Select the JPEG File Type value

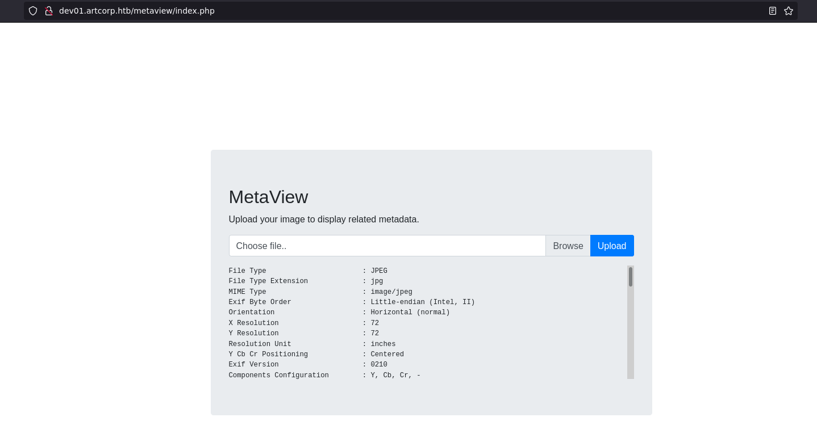point(378,271)
